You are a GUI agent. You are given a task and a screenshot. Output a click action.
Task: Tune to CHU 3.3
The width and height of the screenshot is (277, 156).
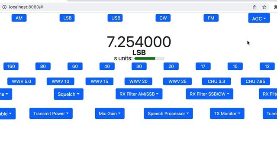(x=216, y=81)
